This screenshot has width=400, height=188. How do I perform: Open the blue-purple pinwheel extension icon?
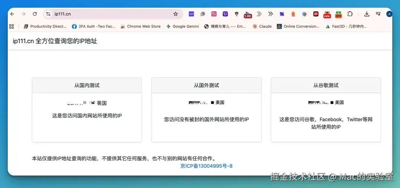pyautogui.click(x=282, y=14)
